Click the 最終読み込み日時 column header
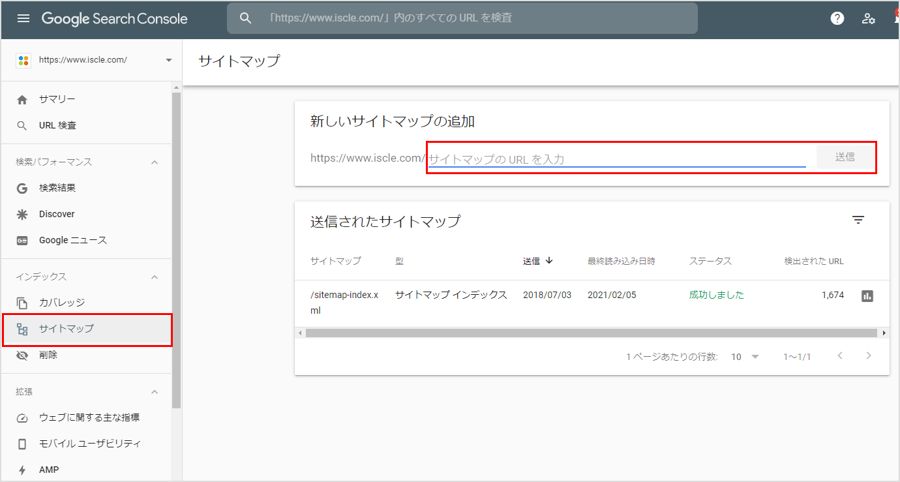Viewport: 900px width, 482px height. pos(622,261)
